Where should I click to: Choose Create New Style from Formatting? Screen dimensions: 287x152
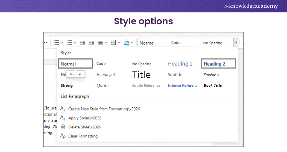(104, 109)
